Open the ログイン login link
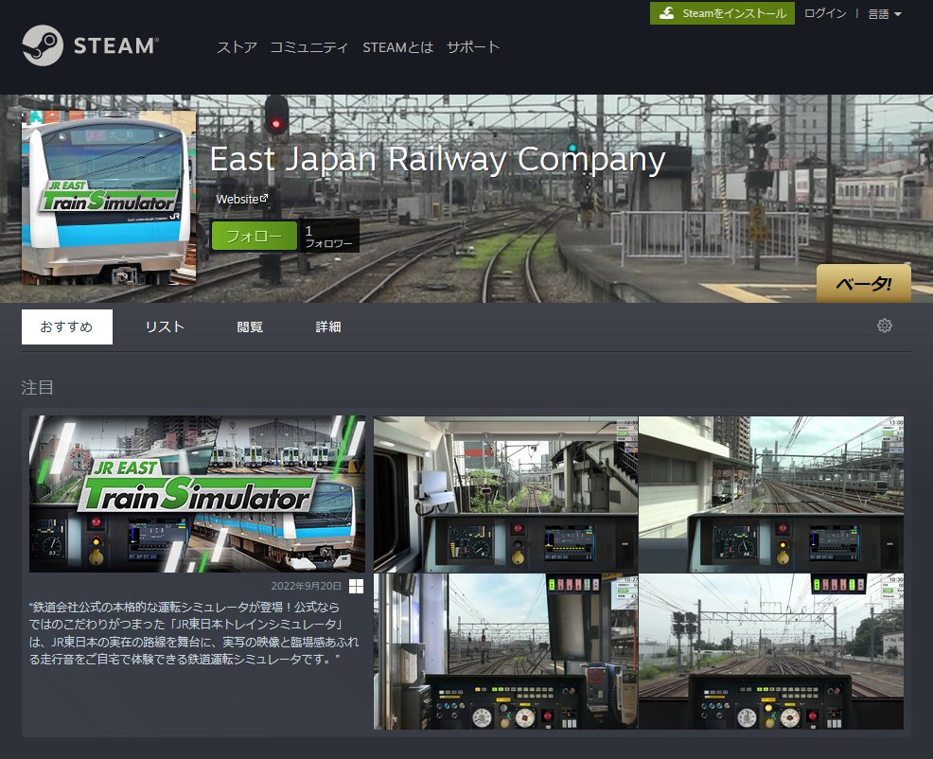933x759 pixels. [825, 13]
